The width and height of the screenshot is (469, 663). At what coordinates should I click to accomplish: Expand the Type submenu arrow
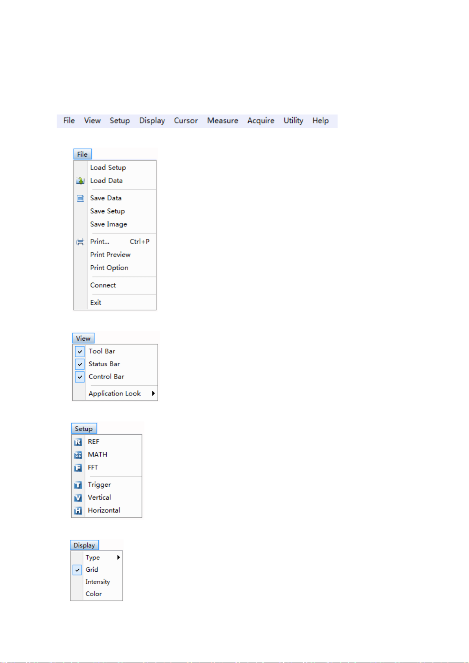pyautogui.click(x=118, y=558)
